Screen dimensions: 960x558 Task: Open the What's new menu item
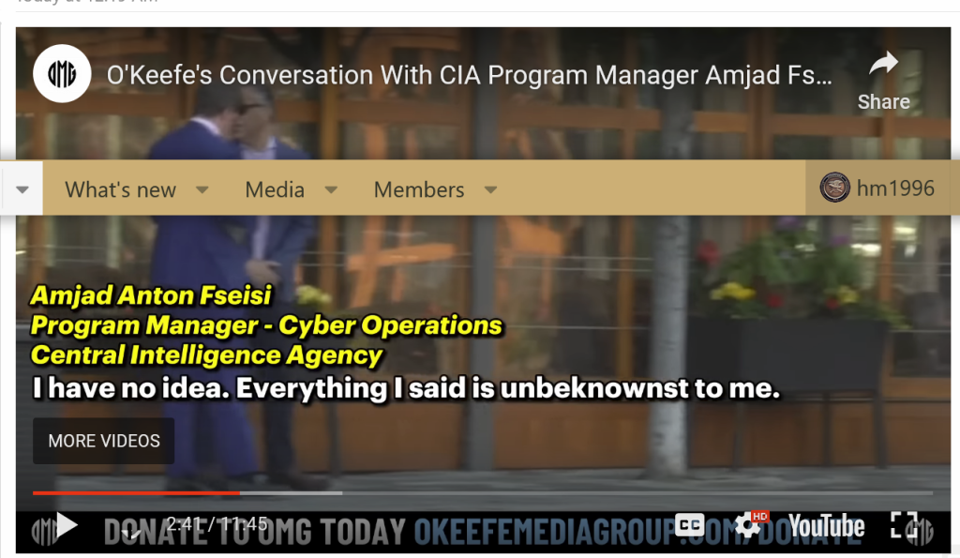coord(121,189)
